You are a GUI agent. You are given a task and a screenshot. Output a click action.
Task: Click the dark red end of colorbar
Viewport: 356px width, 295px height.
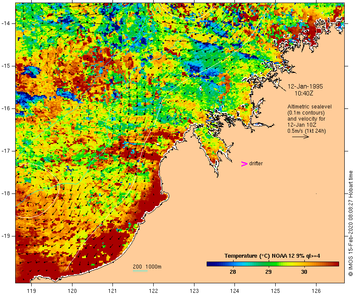point(336,264)
